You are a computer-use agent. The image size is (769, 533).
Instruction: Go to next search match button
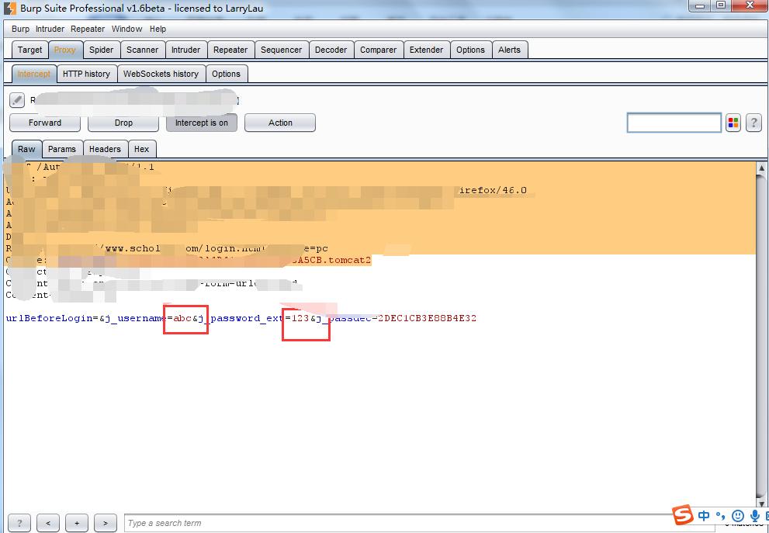click(x=105, y=523)
